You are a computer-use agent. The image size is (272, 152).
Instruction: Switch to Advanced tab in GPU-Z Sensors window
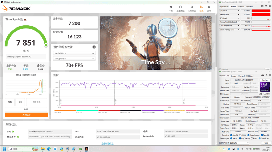point(241,6)
